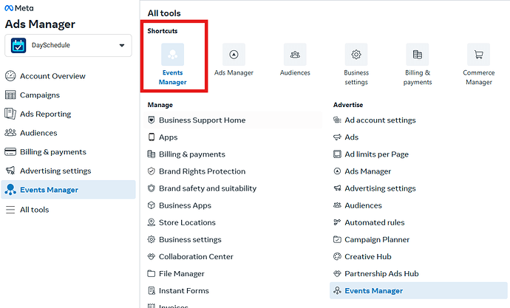
Task: Open Ad limits per Page
Action: [x=376, y=154]
